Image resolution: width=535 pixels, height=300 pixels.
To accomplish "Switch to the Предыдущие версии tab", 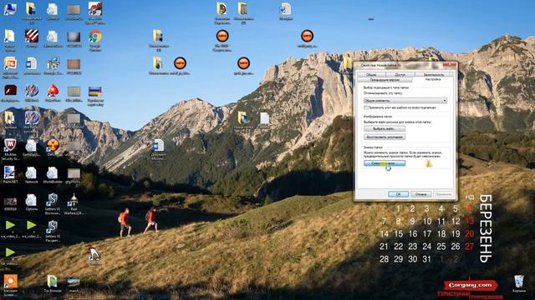I will (x=385, y=80).
